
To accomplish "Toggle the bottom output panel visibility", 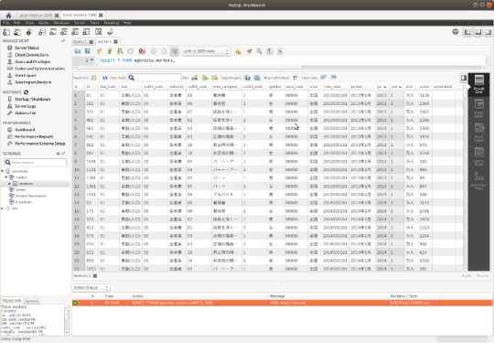I will coord(478,32).
